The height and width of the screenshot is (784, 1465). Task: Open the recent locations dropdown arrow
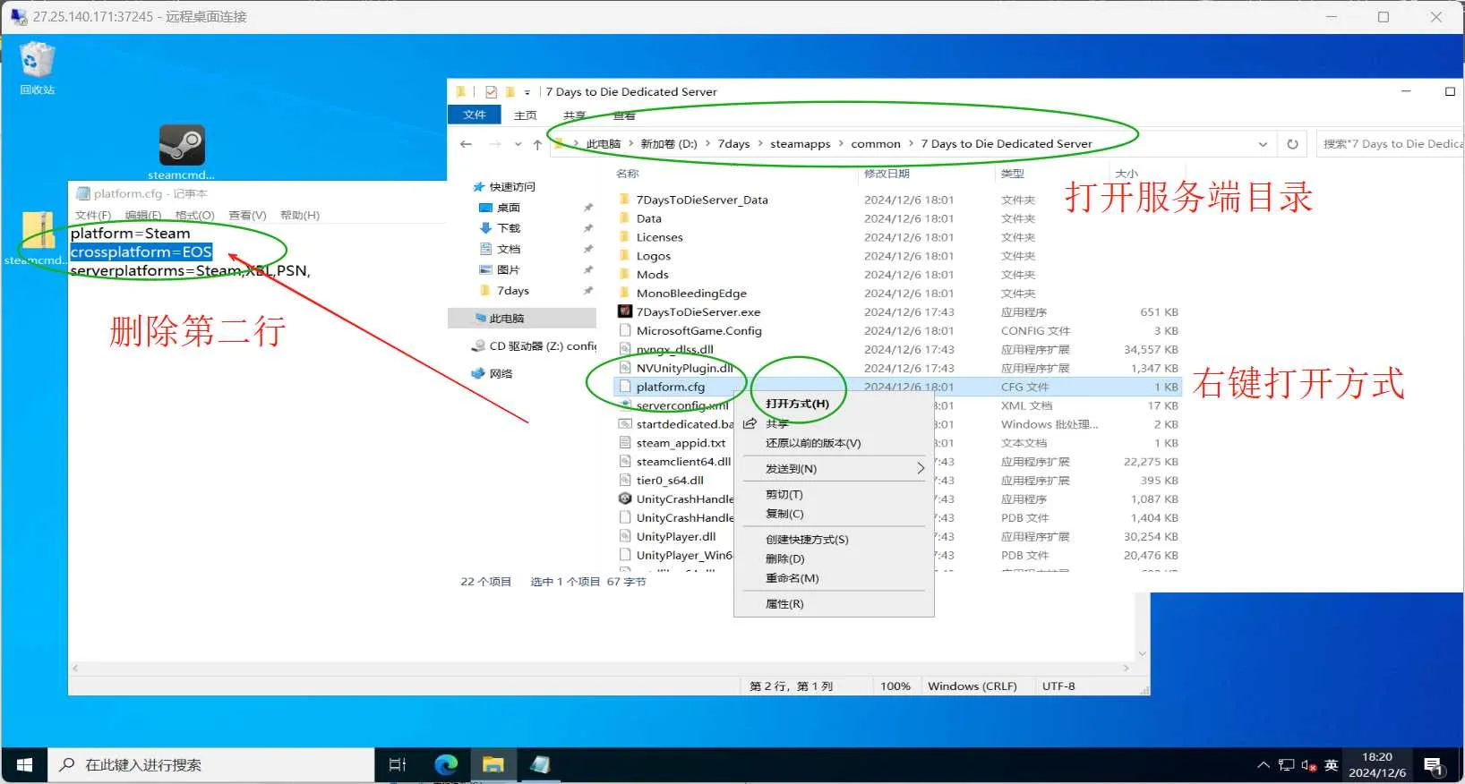coord(518,144)
